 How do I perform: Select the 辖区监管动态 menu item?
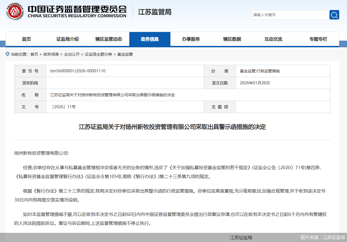point(109,39)
